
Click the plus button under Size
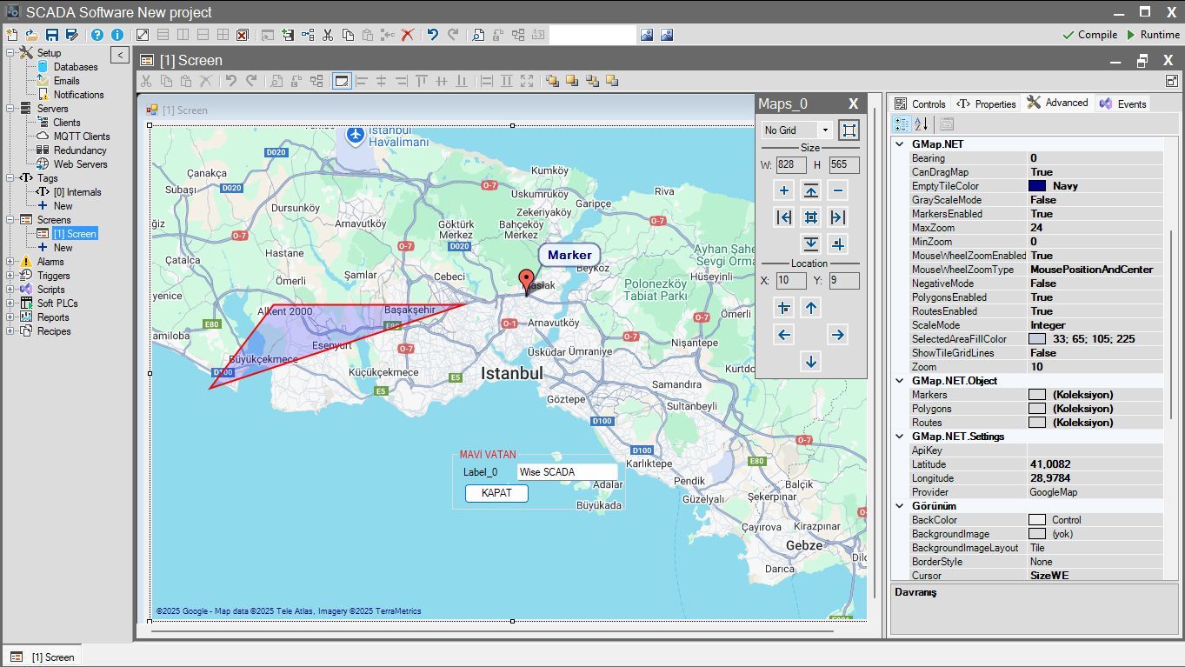click(x=784, y=190)
